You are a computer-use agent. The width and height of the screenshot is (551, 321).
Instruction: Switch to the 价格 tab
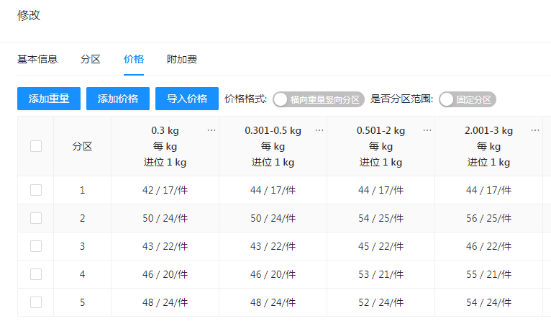134,59
